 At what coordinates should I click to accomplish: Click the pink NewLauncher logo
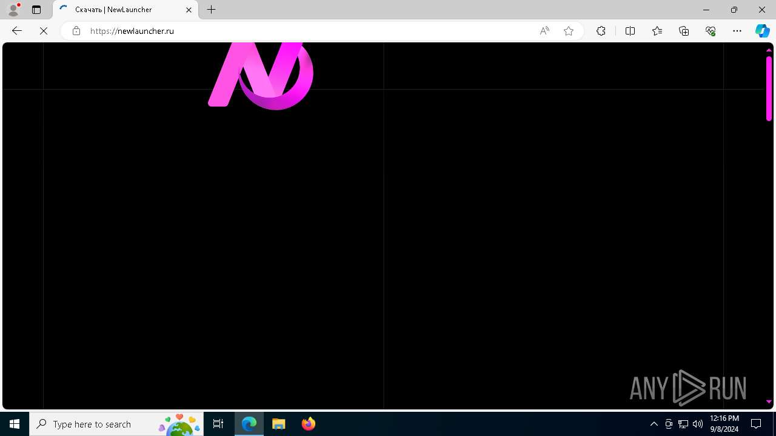(x=261, y=76)
